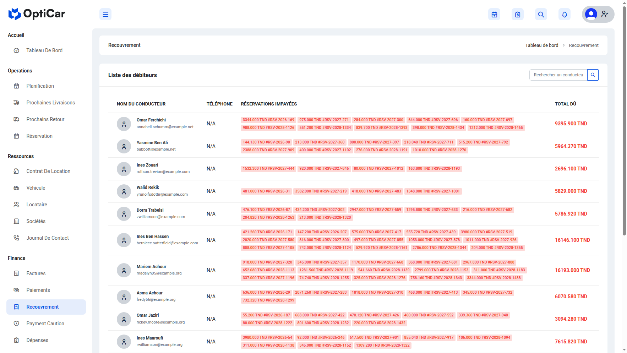627x353 pixels.
Task: Open Contrat De Location
Action: 46,171
